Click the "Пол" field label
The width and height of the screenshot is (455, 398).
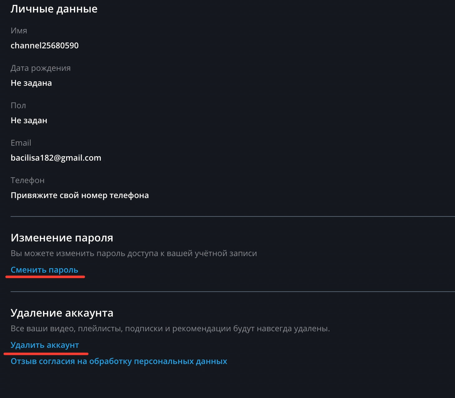[x=18, y=105]
